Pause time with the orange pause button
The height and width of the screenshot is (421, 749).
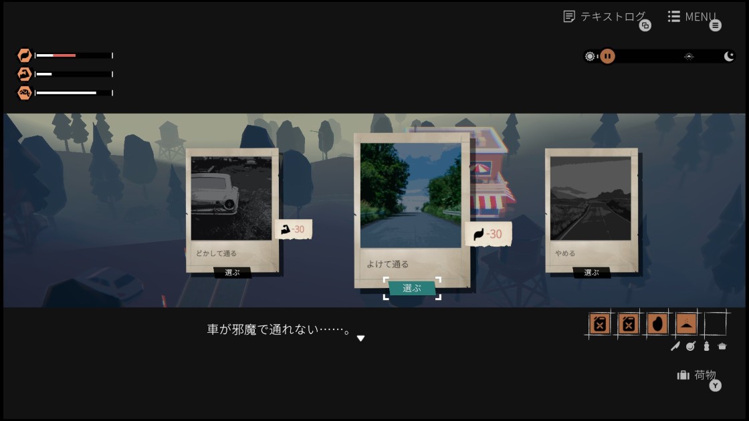tap(607, 56)
